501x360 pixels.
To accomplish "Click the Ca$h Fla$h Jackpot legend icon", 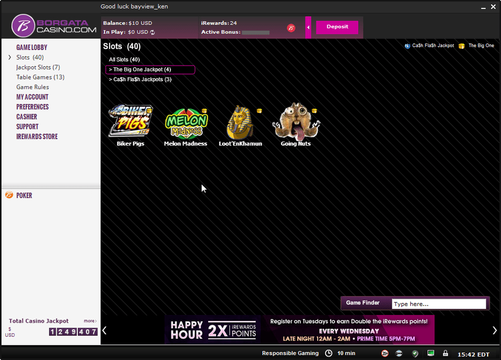I will point(407,46).
